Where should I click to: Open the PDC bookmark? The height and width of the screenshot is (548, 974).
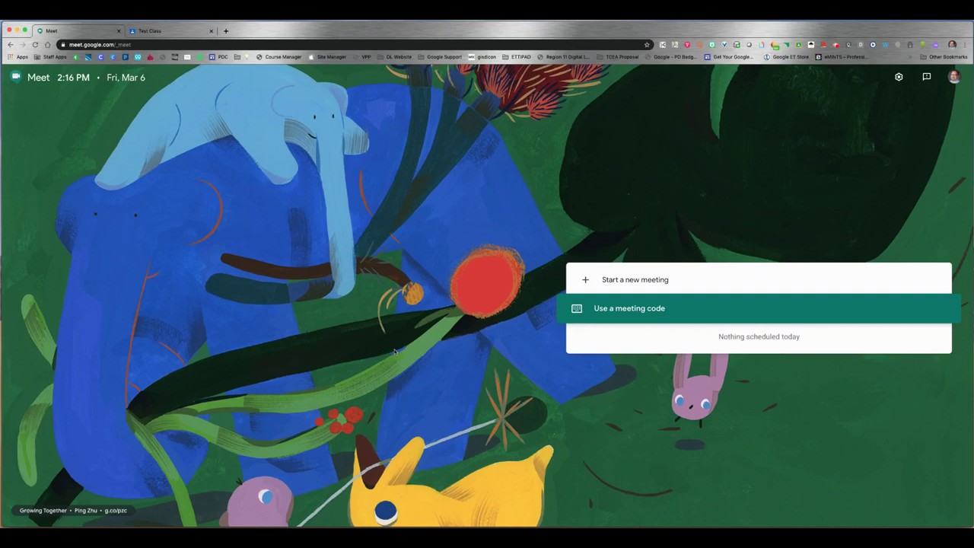pyautogui.click(x=218, y=57)
